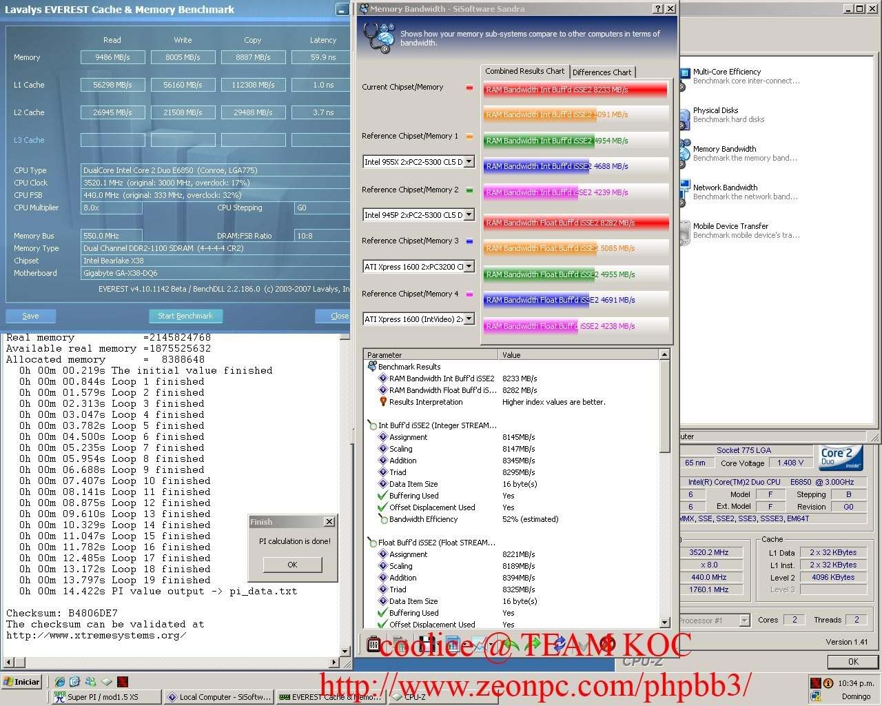Click the Triad diamond icon in Float section
This screenshot has width=882, height=706.
[383, 589]
